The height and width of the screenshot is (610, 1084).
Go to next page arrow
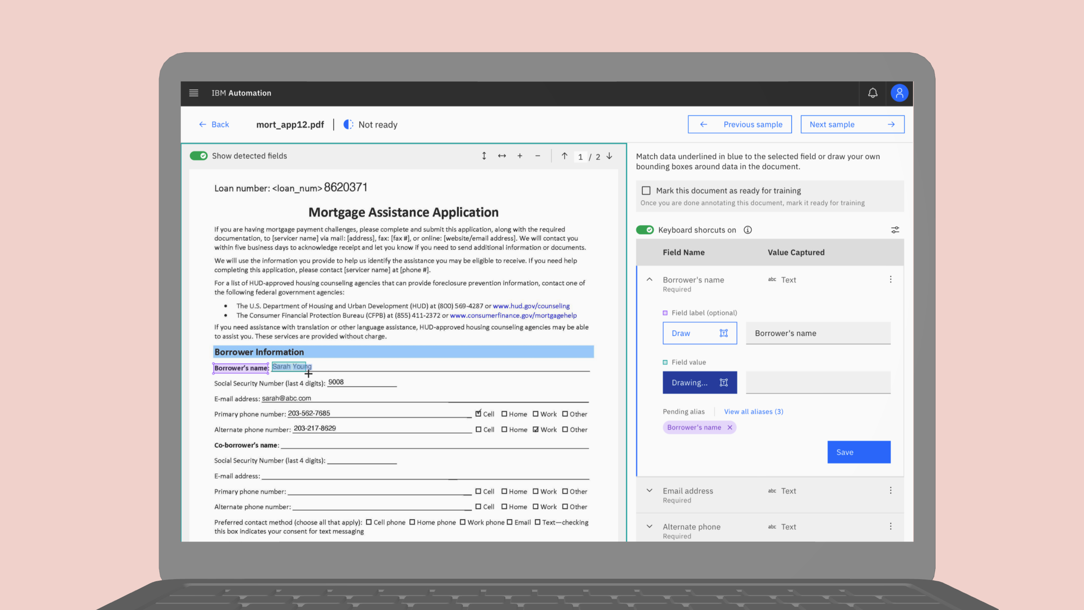(x=609, y=156)
